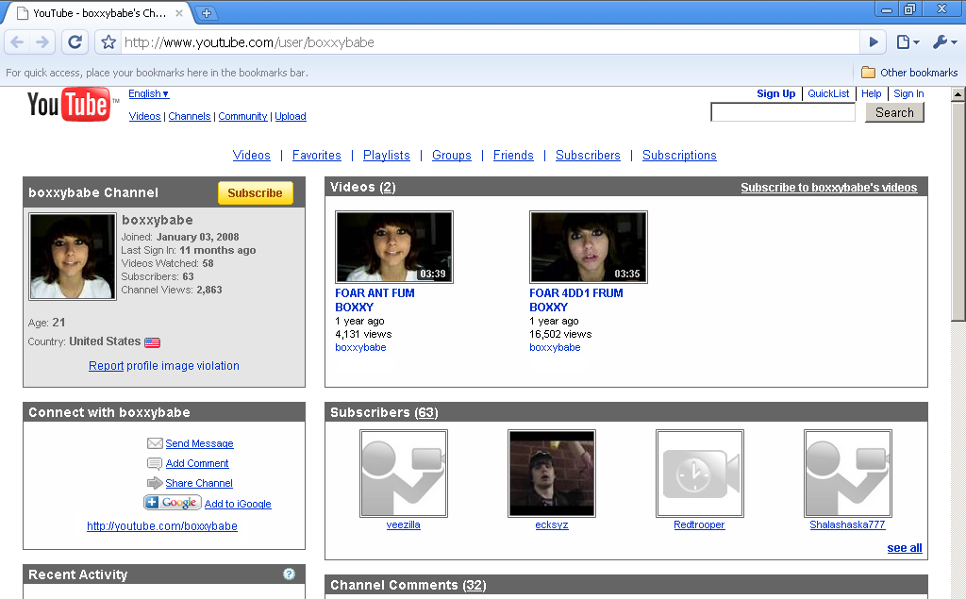Click the Recent Activity help question icon
Screen dimensions: 966x599
click(289, 574)
